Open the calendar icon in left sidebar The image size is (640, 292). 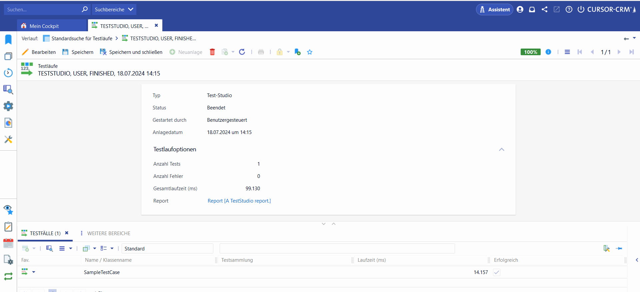pyautogui.click(x=8, y=243)
